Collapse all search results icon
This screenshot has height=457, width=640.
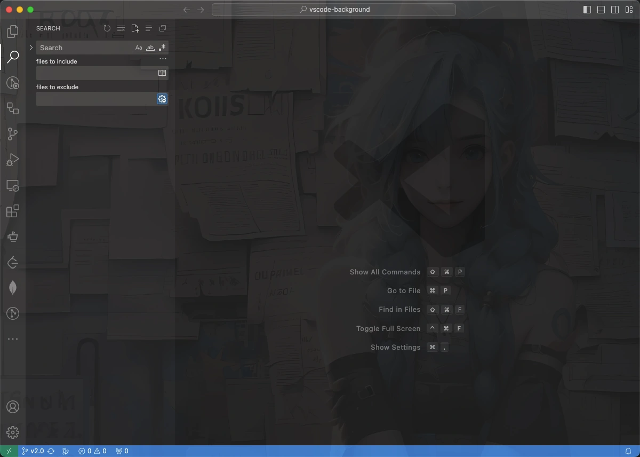click(163, 28)
